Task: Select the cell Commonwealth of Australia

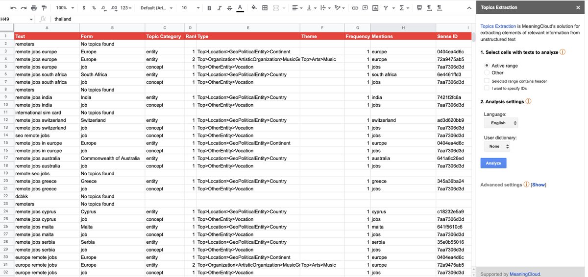Action: [x=112, y=158]
